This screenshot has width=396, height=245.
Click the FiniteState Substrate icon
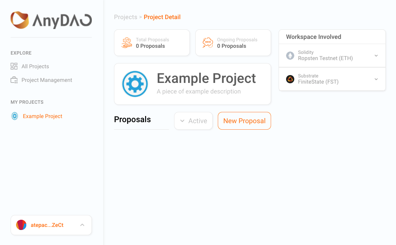(x=290, y=79)
